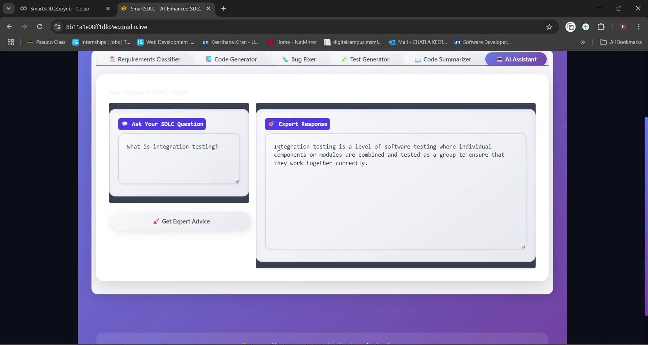Click the rocket icon on Get Expert Advice

click(156, 222)
